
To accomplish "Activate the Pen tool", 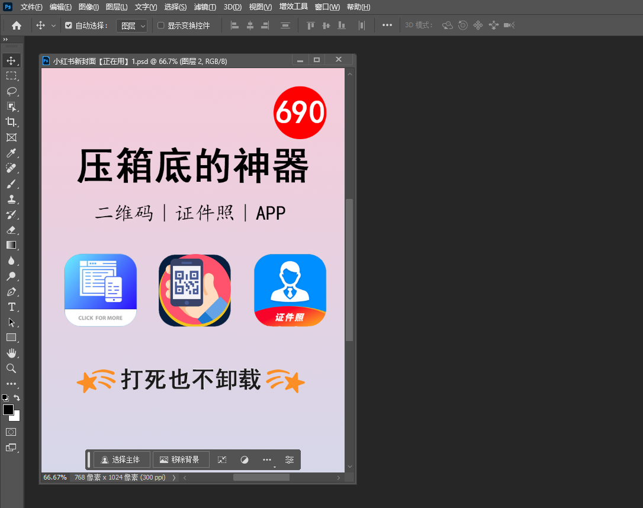I will point(11,291).
